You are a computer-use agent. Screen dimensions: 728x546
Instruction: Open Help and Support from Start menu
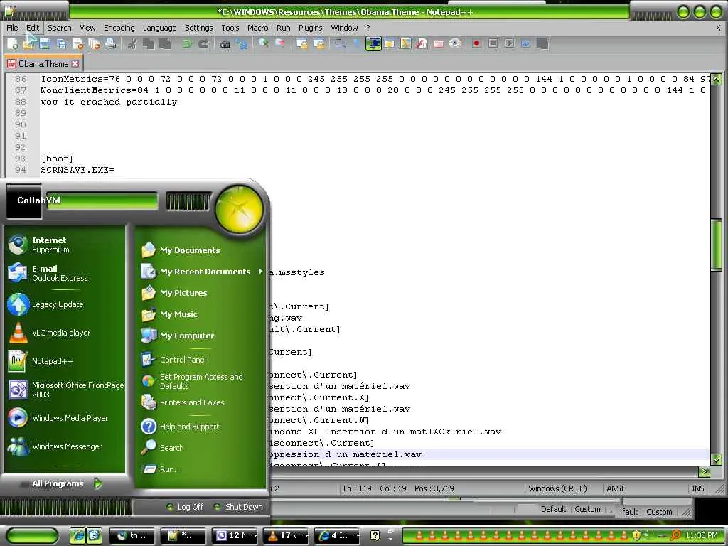[x=180, y=427]
